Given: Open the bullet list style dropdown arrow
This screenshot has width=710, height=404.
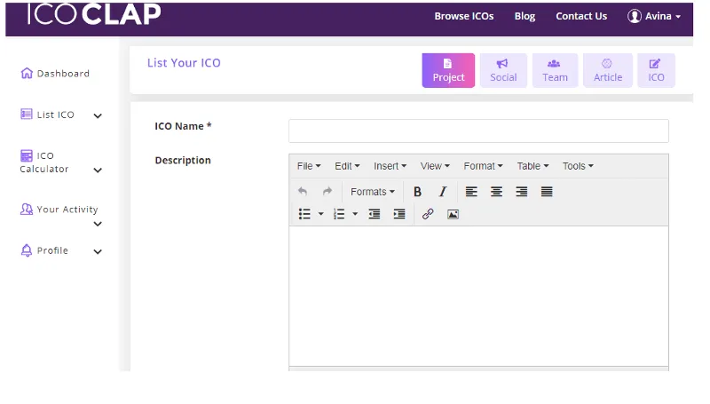Looking at the screenshot, I should tap(320, 214).
